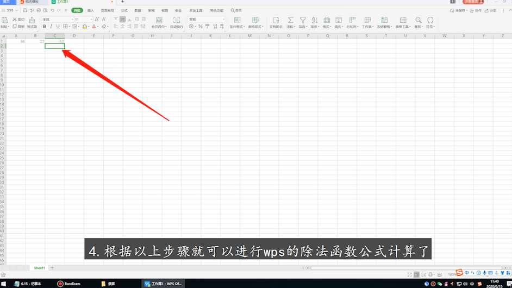Click the cell borders icon
The image size is (512, 288).
tap(65, 27)
